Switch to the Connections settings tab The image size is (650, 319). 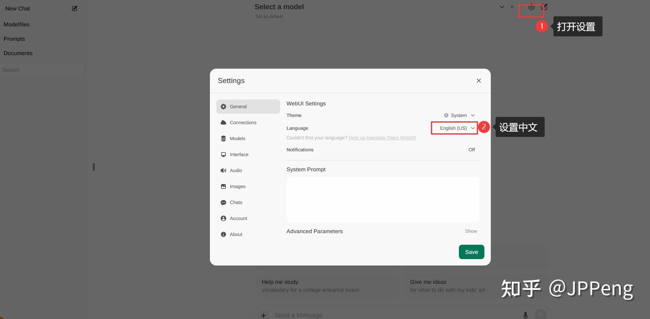pyautogui.click(x=243, y=123)
